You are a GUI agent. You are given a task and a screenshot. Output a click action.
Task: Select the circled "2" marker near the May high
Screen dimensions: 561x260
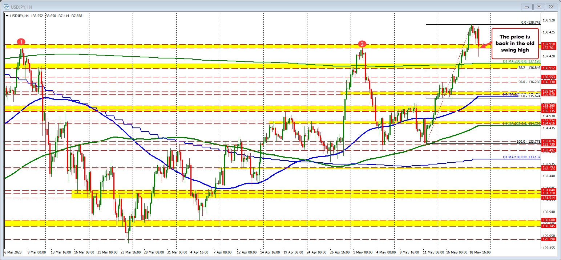(x=362, y=44)
